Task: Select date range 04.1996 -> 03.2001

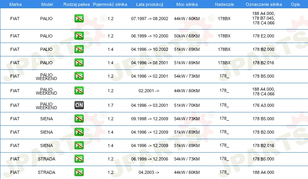Action: (150, 105)
